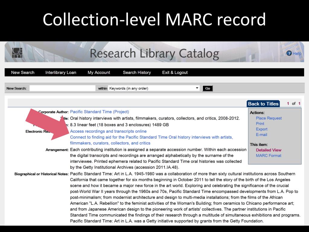
Task: Open the Connect to finding aid link
Action: pyautogui.click(x=151, y=140)
